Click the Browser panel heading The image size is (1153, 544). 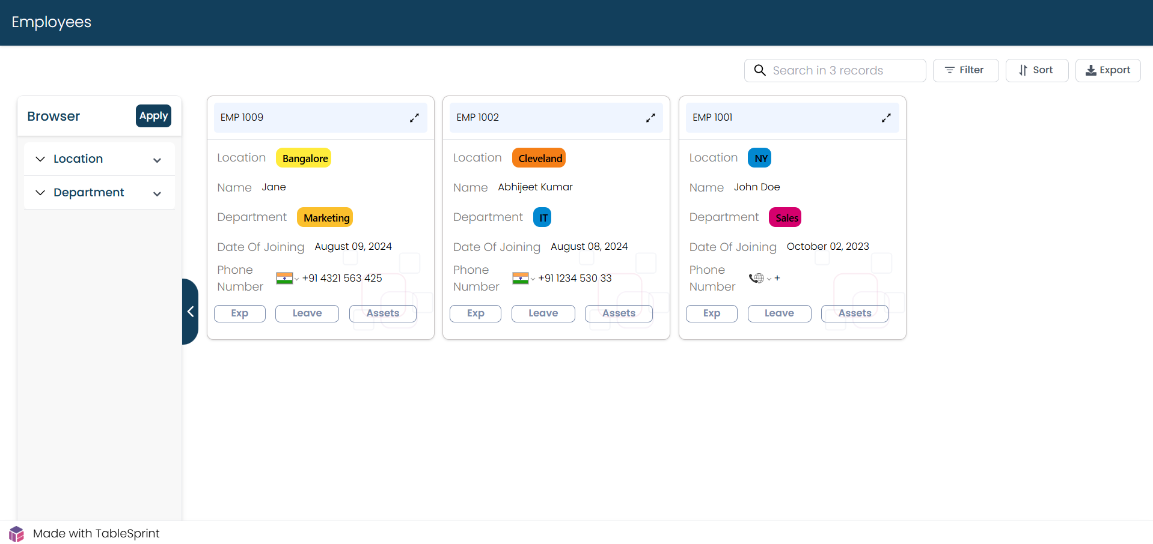coord(54,116)
